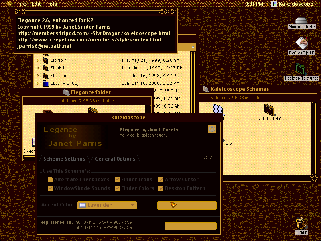Click the date "Fri, May 21, 1999, 6:28 AM"
The image size is (321, 241).
(x=151, y=61)
